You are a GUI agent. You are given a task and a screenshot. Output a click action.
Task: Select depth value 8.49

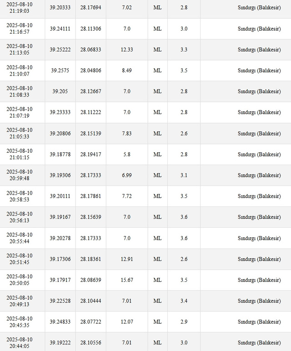(127, 70)
